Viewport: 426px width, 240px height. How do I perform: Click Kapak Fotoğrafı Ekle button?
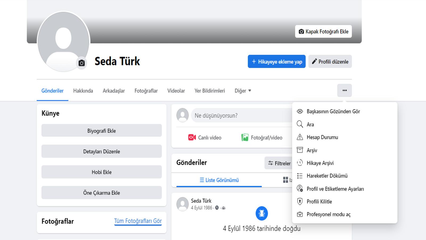[x=323, y=31]
